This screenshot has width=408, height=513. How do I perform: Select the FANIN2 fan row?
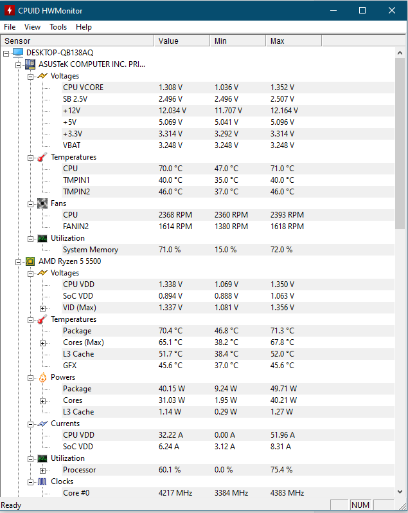[x=228, y=227]
